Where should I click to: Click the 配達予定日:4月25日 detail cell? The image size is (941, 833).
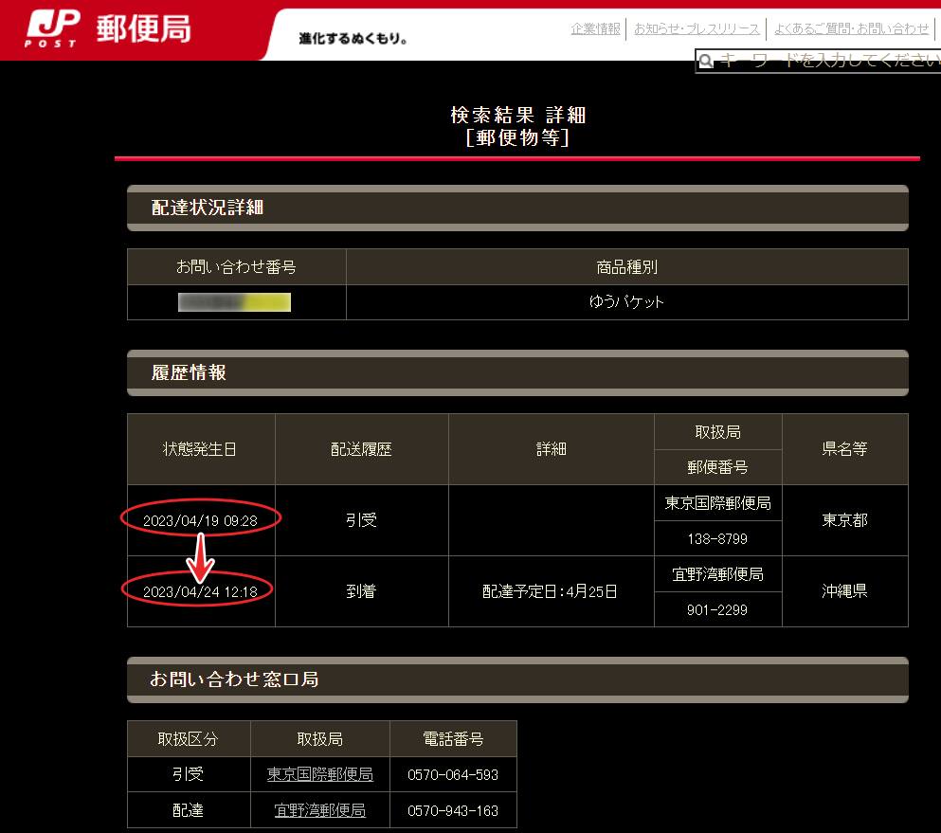551,591
